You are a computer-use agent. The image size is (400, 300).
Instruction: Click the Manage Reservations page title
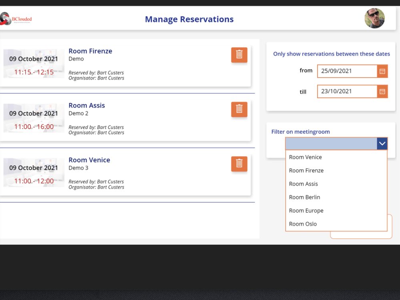189,19
